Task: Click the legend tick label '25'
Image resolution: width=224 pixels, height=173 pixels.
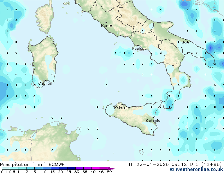Action: pyautogui.click(x=69, y=172)
